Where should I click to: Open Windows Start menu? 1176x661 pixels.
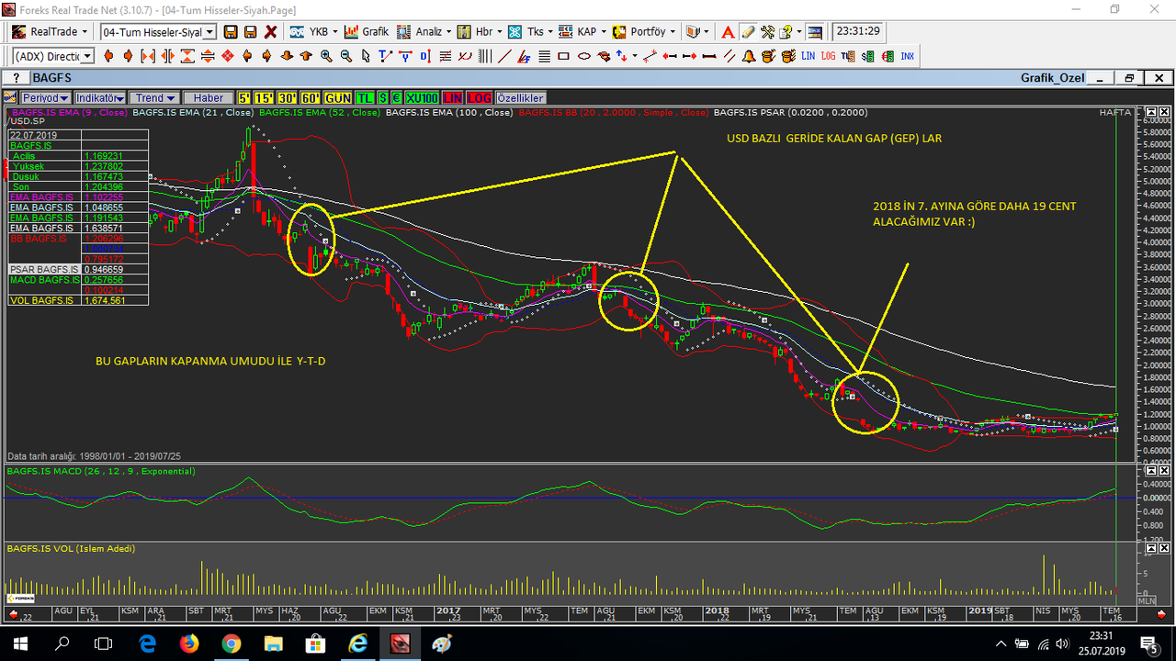click(20, 642)
